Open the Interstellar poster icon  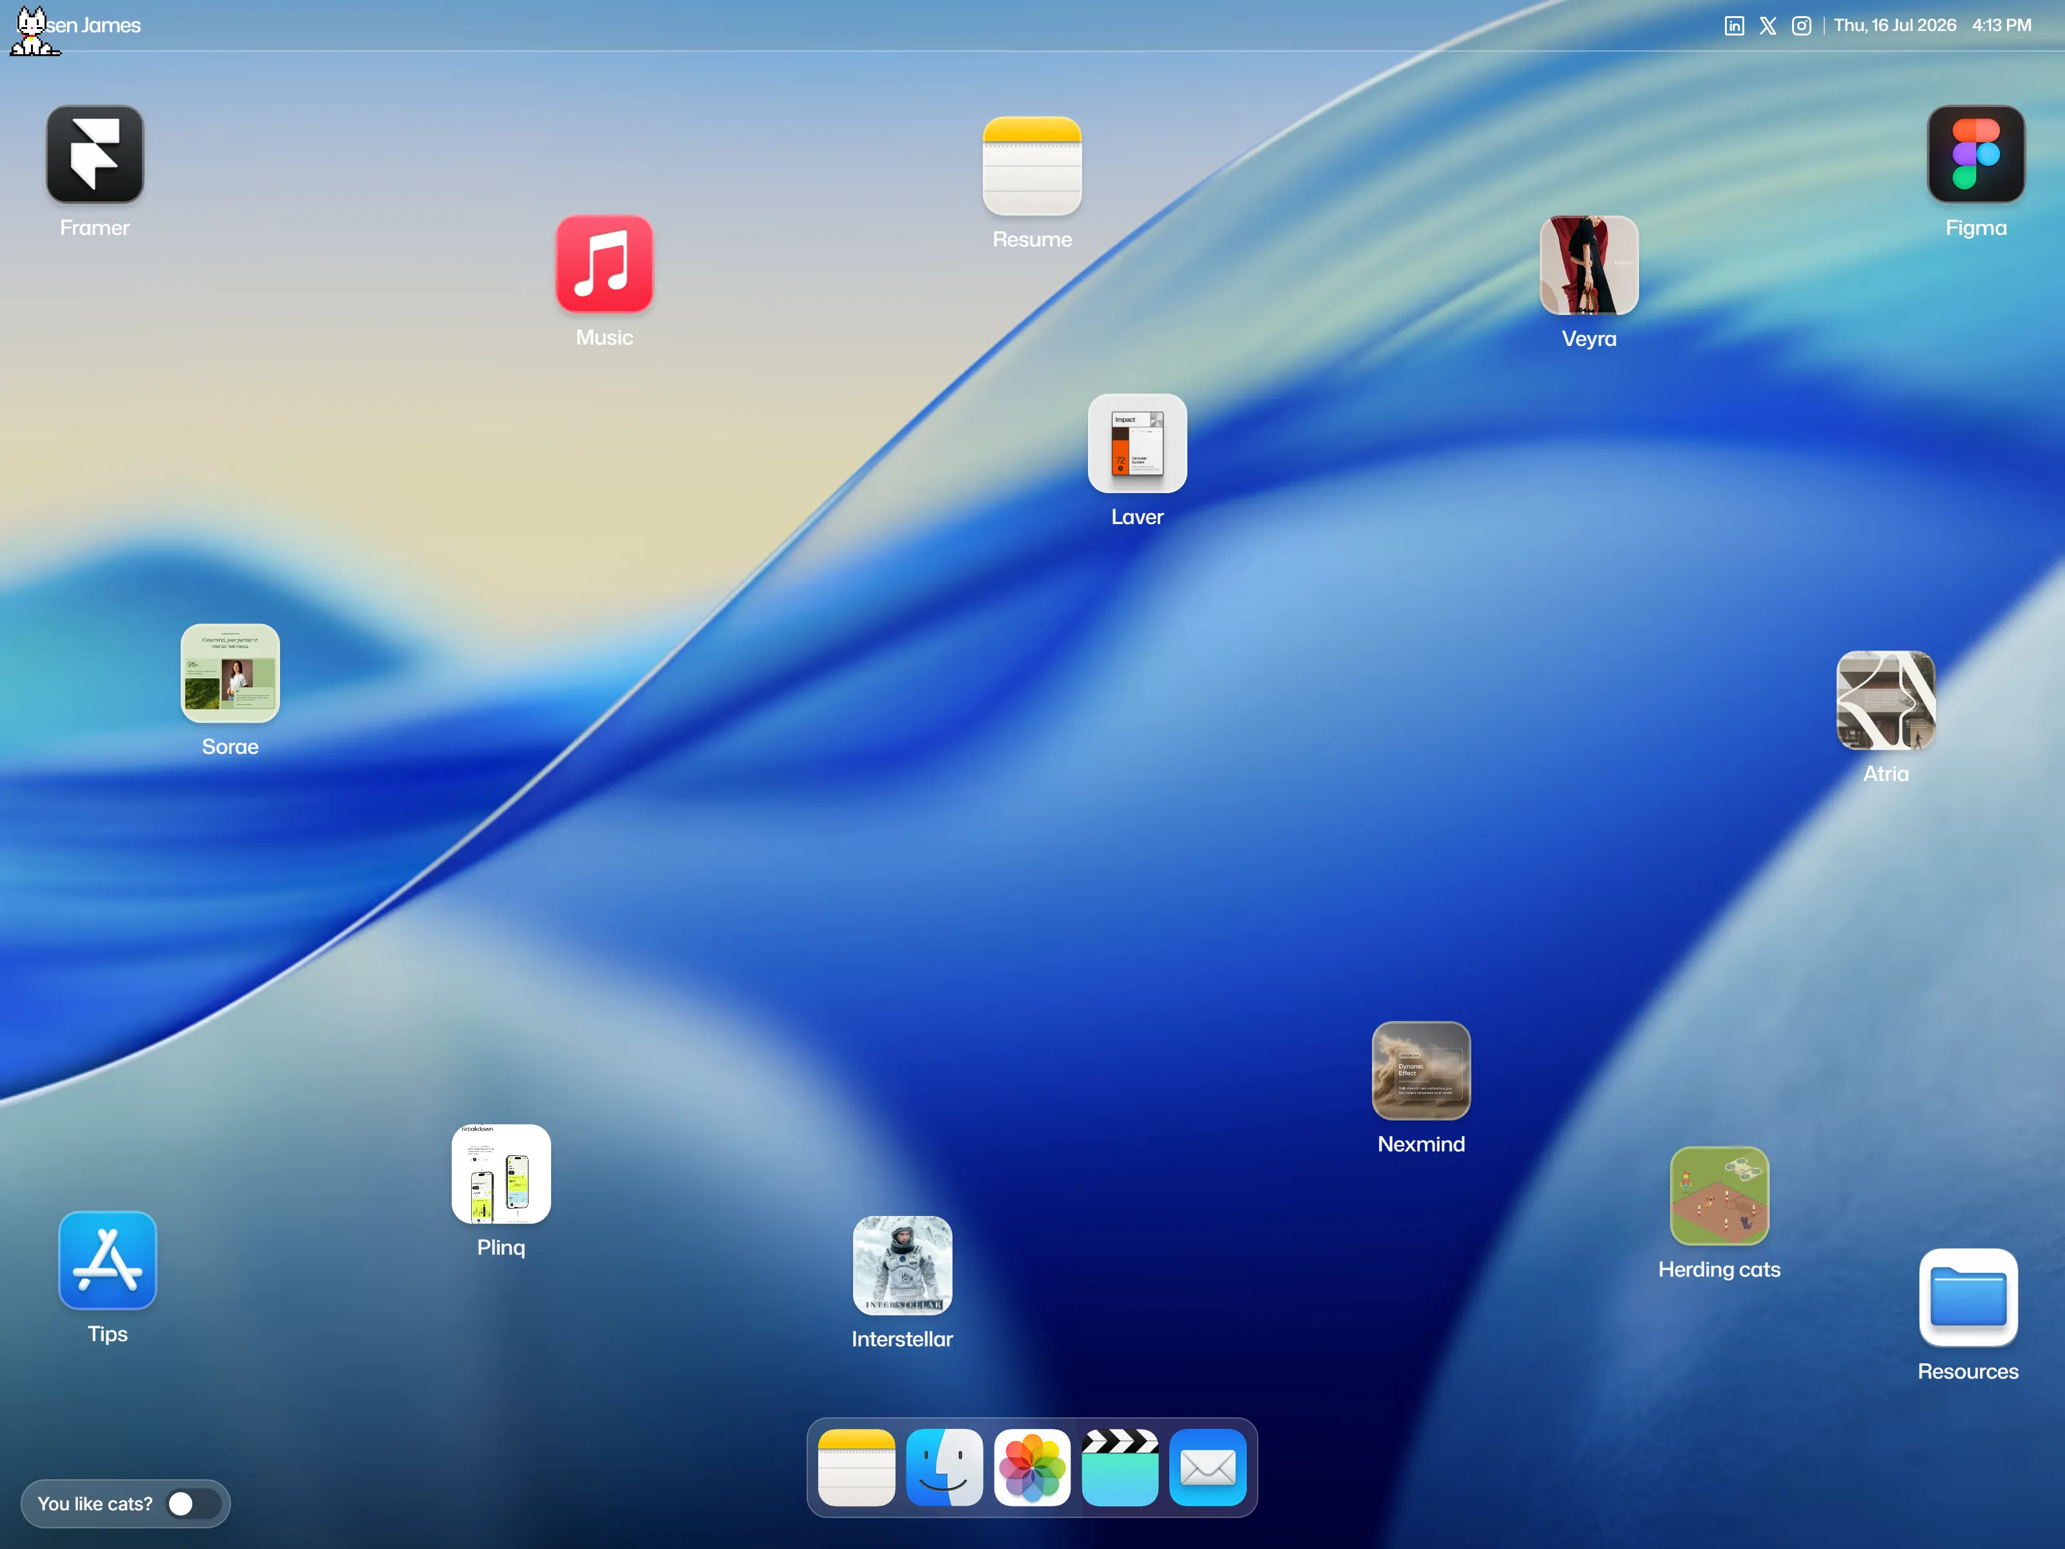tap(903, 1265)
